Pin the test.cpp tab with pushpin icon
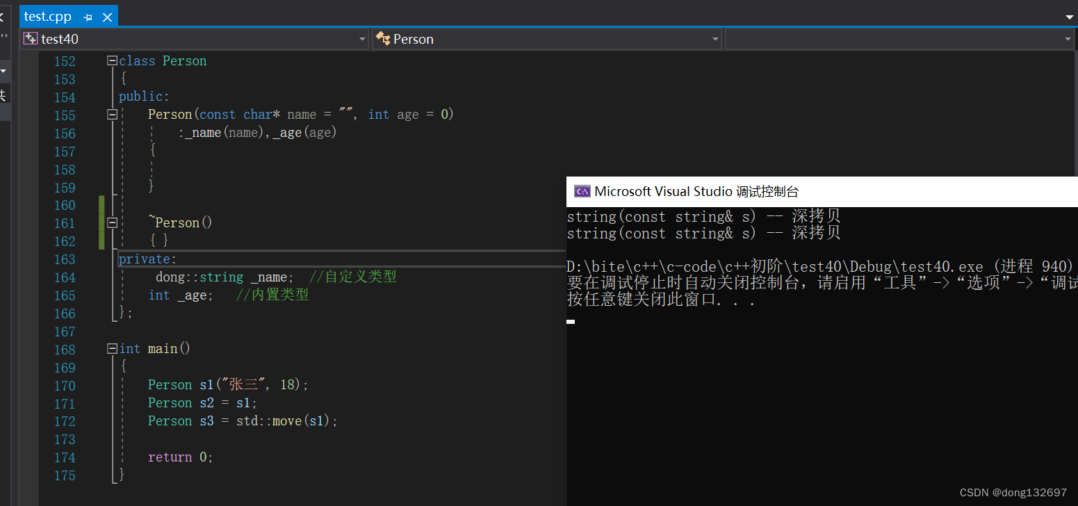Image resolution: width=1078 pixels, height=506 pixels. click(88, 17)
